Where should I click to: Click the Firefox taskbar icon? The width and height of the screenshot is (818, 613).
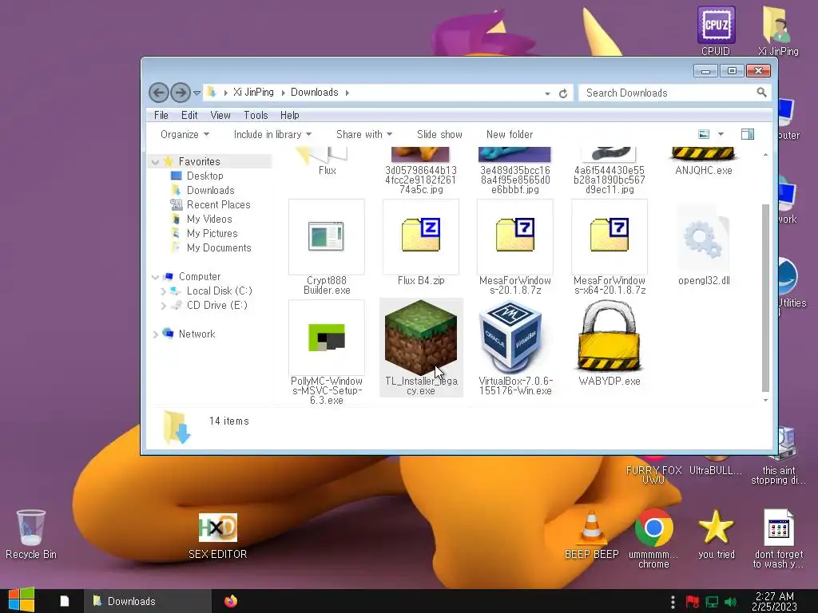click(x=230, y=601)
